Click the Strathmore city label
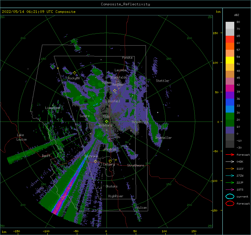 [x=136, y=165]
